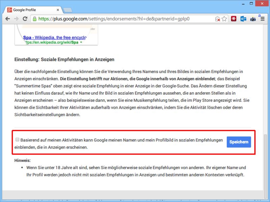Enable checkbox for name in social endorsements
The width and height of the screenshot is (270, 202).
(17, 140)
